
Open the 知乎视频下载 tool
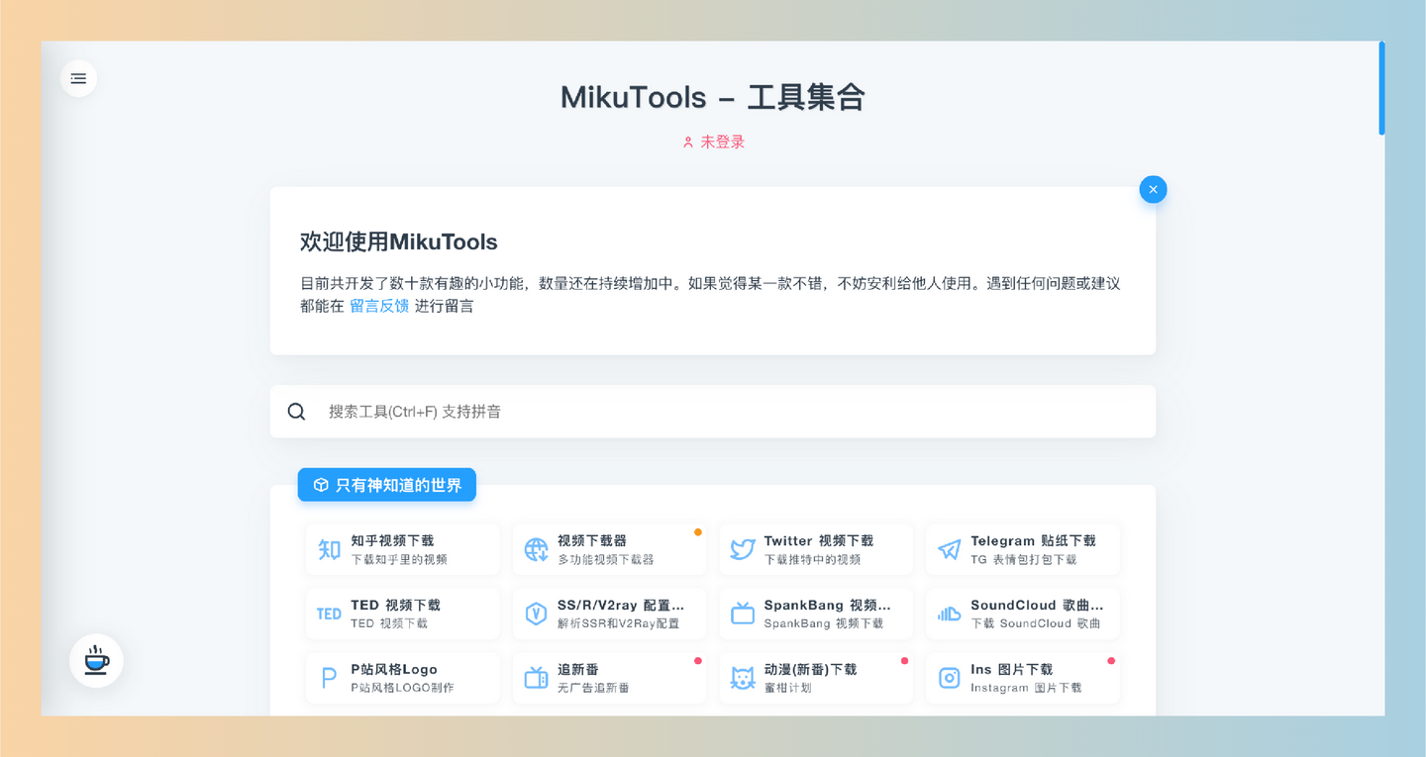click(x=403, y=549)
